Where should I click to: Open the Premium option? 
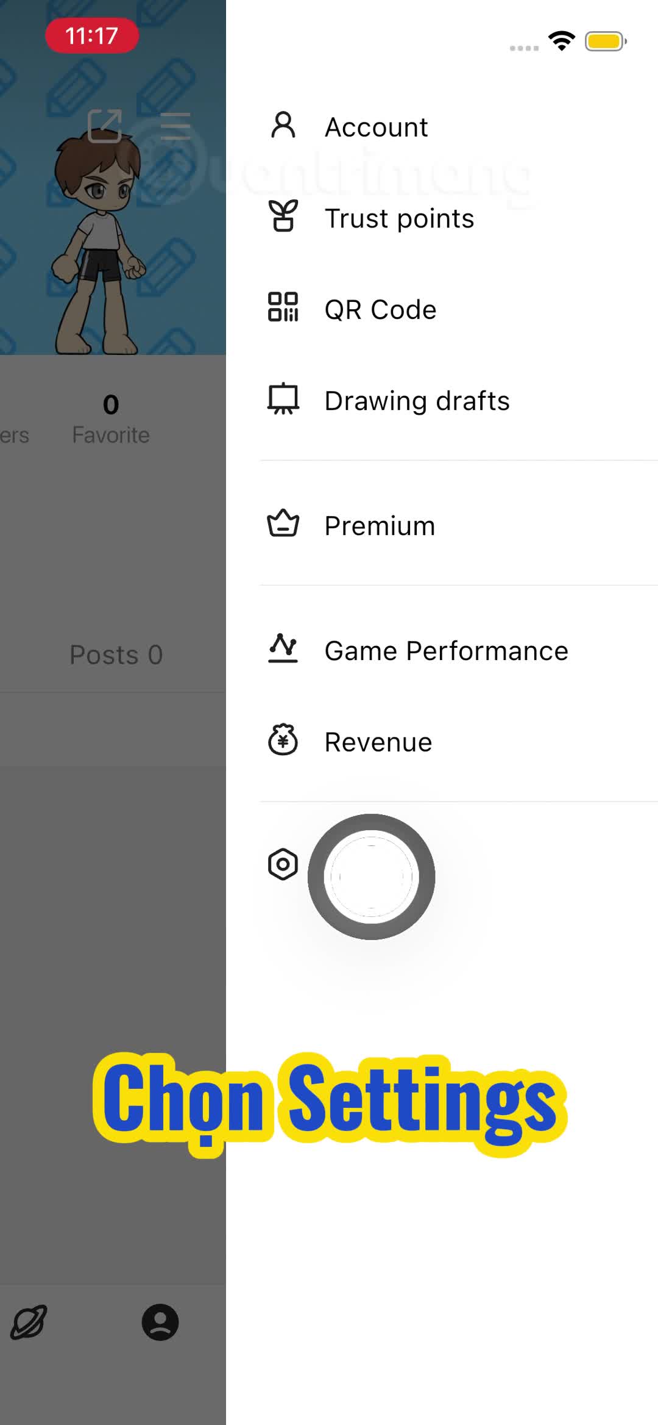click(x=458, y=525)
